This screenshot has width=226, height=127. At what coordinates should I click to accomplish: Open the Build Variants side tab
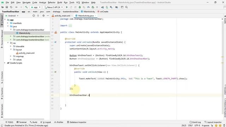(2, 110)
